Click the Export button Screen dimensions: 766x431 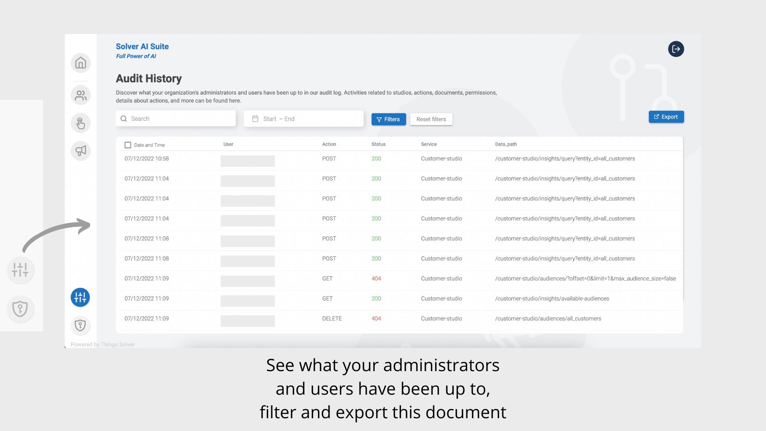(666, 117)
